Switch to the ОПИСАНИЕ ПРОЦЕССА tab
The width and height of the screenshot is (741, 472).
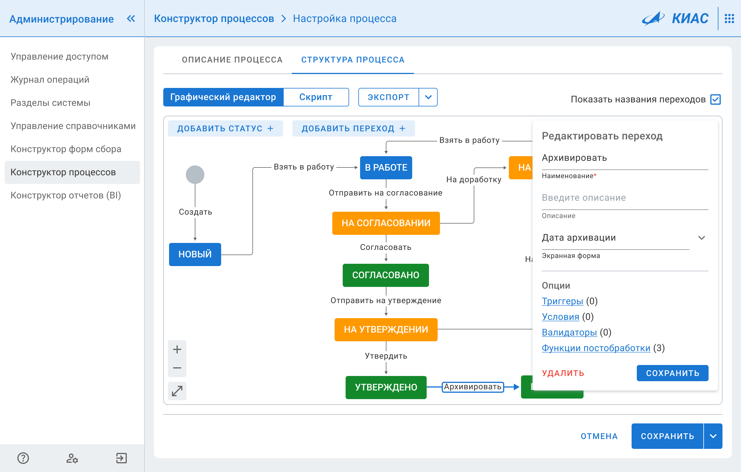tap(232, 60)
